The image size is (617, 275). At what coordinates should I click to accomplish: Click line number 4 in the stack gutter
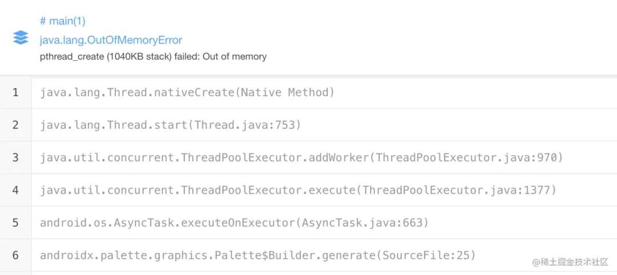[15, 190]
